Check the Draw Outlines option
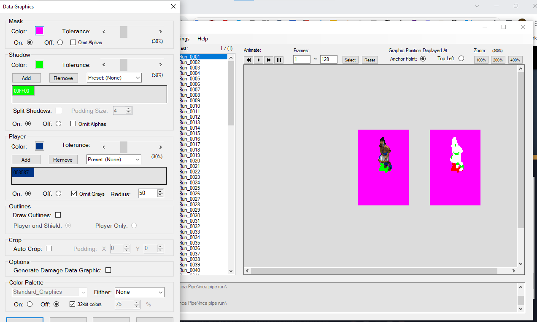Viewport: 537px width, 322px height. [58, 215]
